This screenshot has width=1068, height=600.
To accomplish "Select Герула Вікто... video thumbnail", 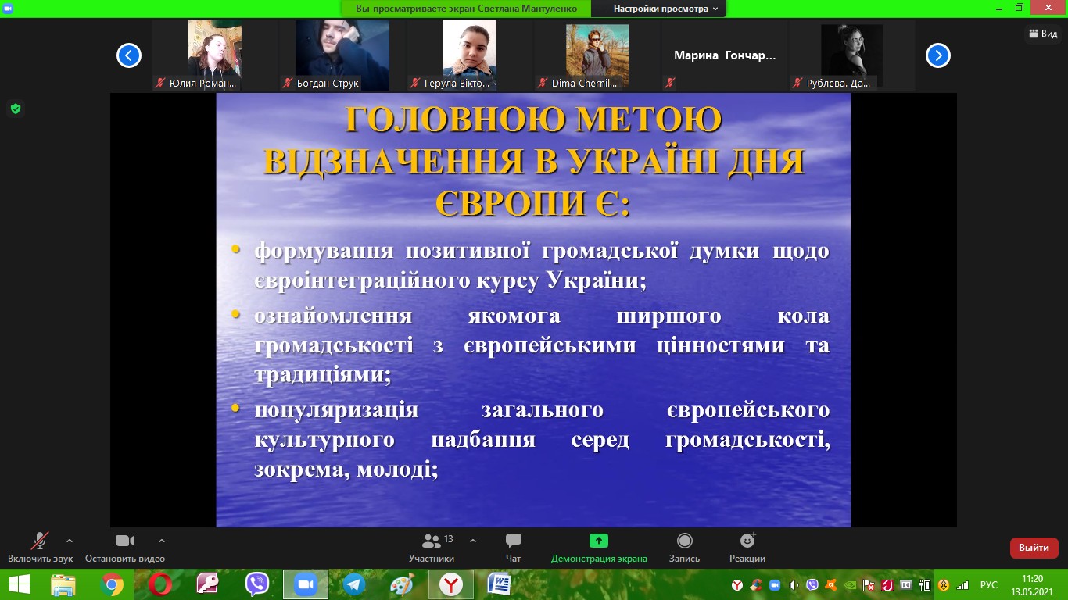I will coord(470,55).
